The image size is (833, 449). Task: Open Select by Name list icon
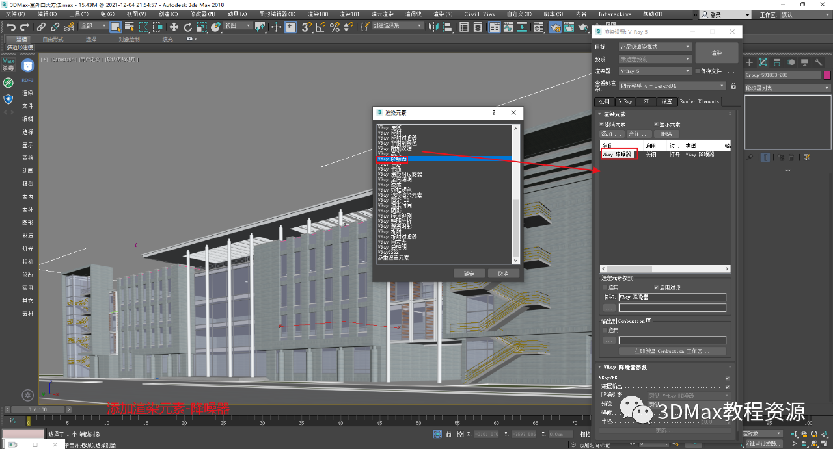coord(130,27)
